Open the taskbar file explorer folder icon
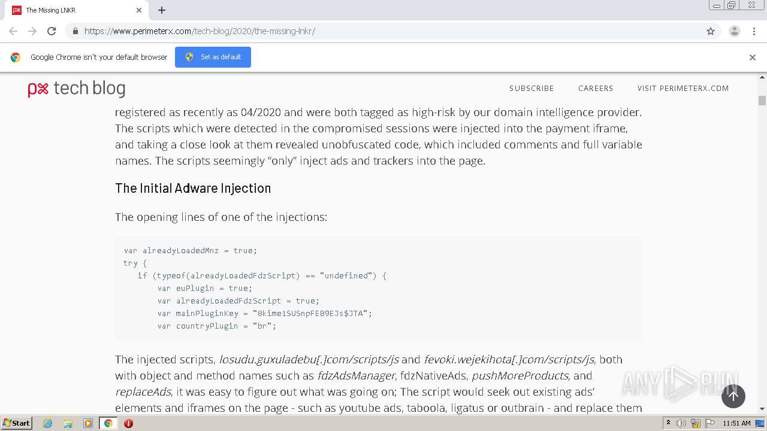The height and width of the screenshot is (431, 767). coord(68,423)
